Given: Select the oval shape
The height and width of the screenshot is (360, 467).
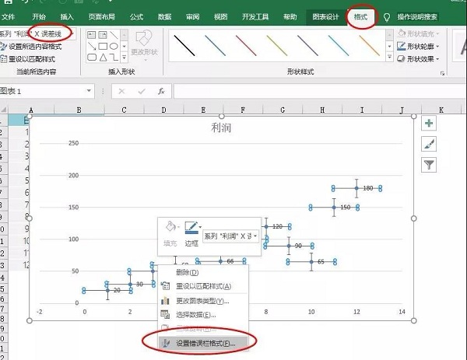Looking at the screenshot, I should pos(114,46).
